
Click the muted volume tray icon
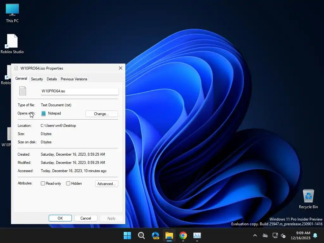pos(283,235)
